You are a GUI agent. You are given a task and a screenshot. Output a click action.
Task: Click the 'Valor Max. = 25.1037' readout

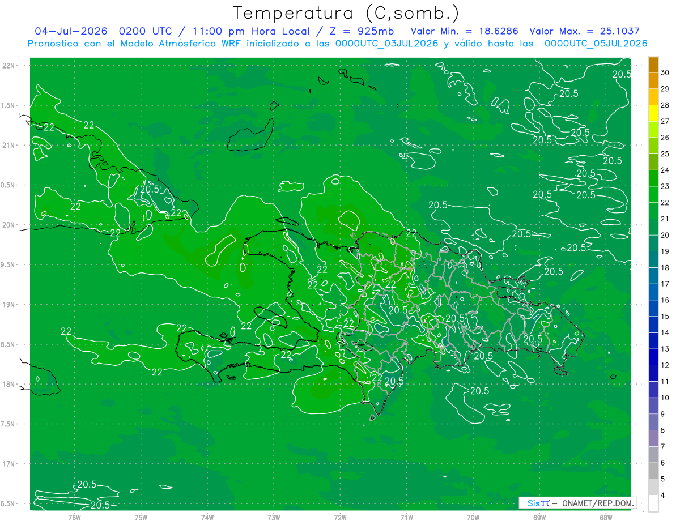pos(585,31)
